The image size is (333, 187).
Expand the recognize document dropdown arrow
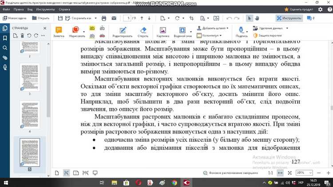coord(208,18)
